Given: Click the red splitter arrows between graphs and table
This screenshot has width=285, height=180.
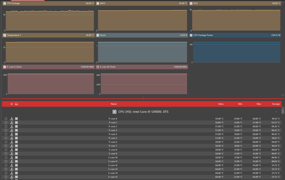Looking at the screenshot, I should [143, 99].
